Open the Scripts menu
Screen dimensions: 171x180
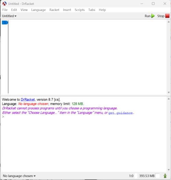(80, 10)
